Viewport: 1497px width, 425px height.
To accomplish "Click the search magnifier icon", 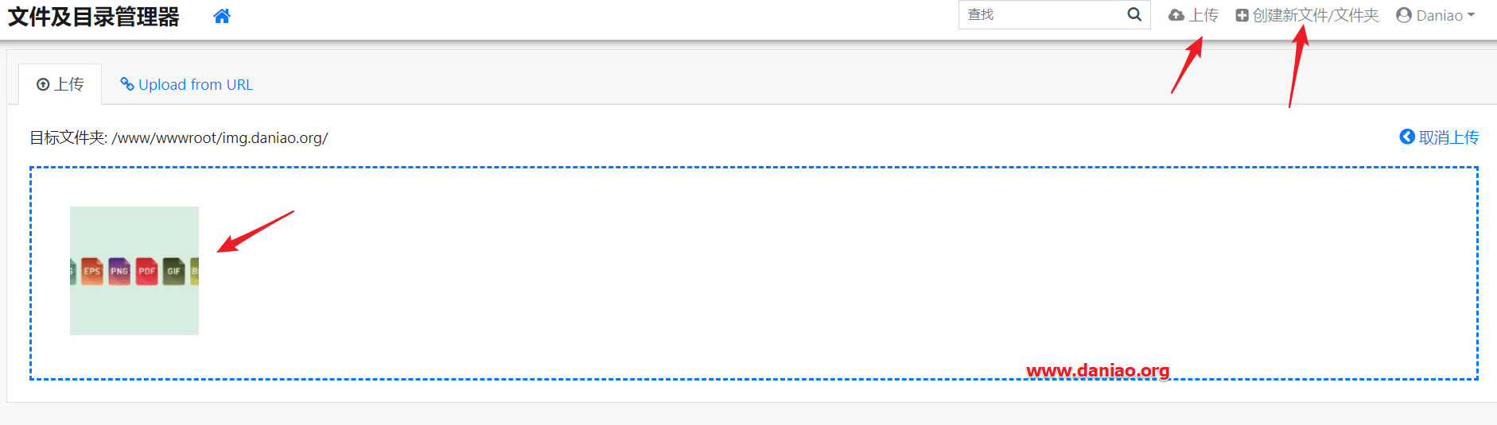I will point(1134,14).
